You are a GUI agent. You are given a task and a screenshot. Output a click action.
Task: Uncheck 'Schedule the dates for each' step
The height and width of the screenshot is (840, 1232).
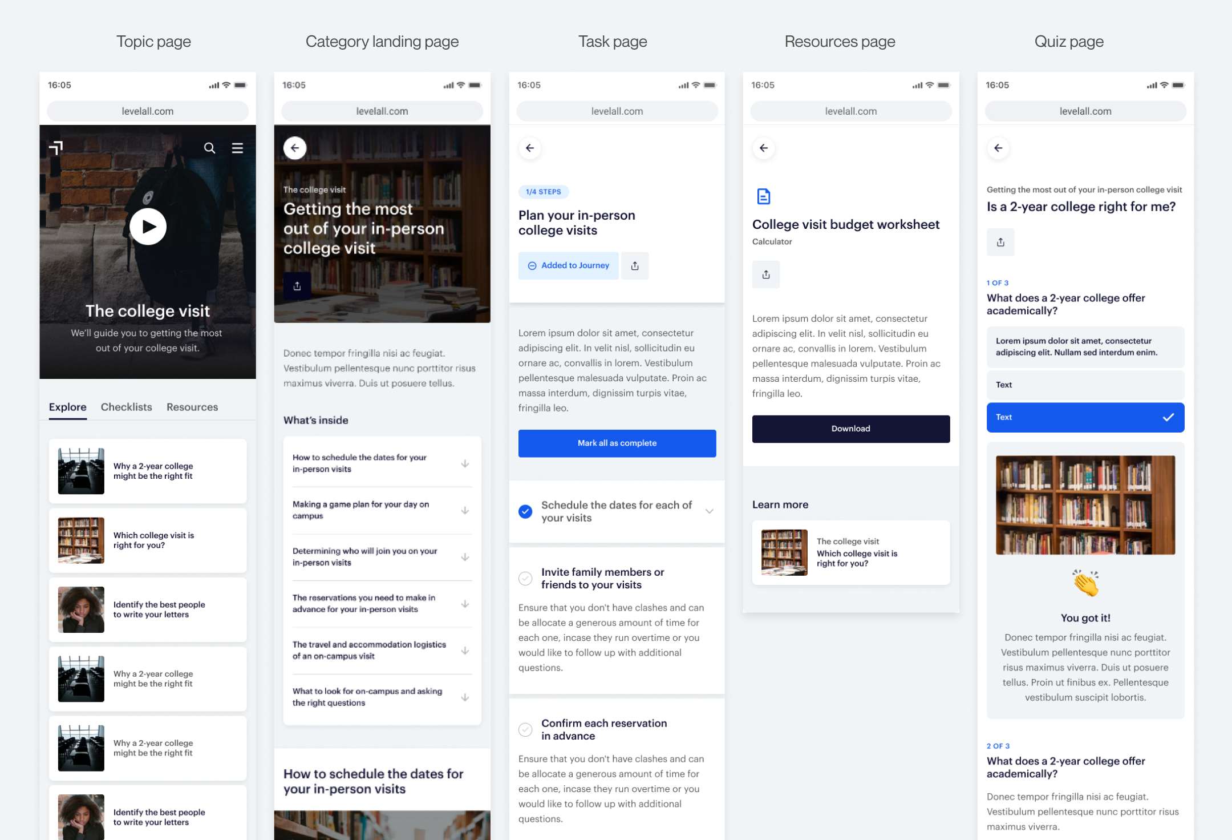point(525,511)
